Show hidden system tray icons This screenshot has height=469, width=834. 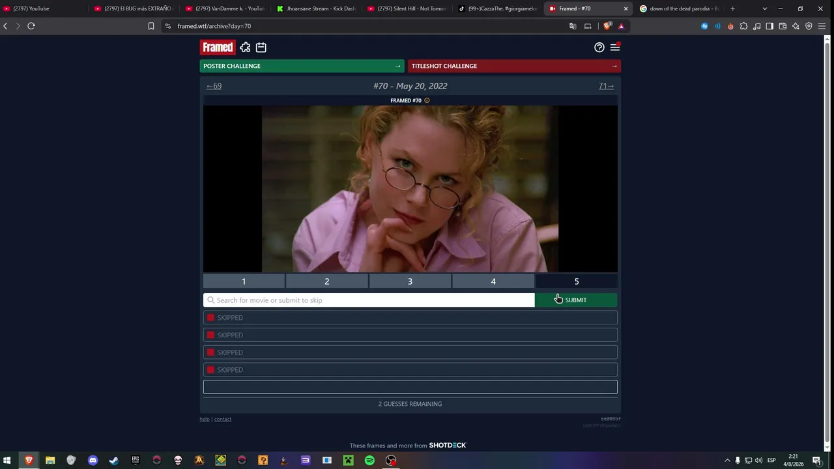(728, 461)
